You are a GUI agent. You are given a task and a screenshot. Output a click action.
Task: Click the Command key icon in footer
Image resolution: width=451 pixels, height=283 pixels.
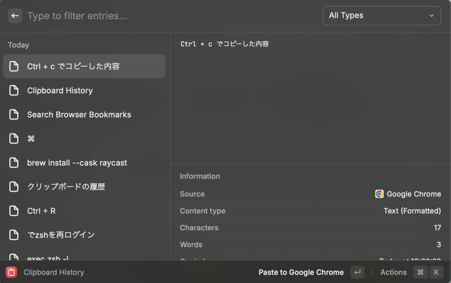(x=420, y=272)
